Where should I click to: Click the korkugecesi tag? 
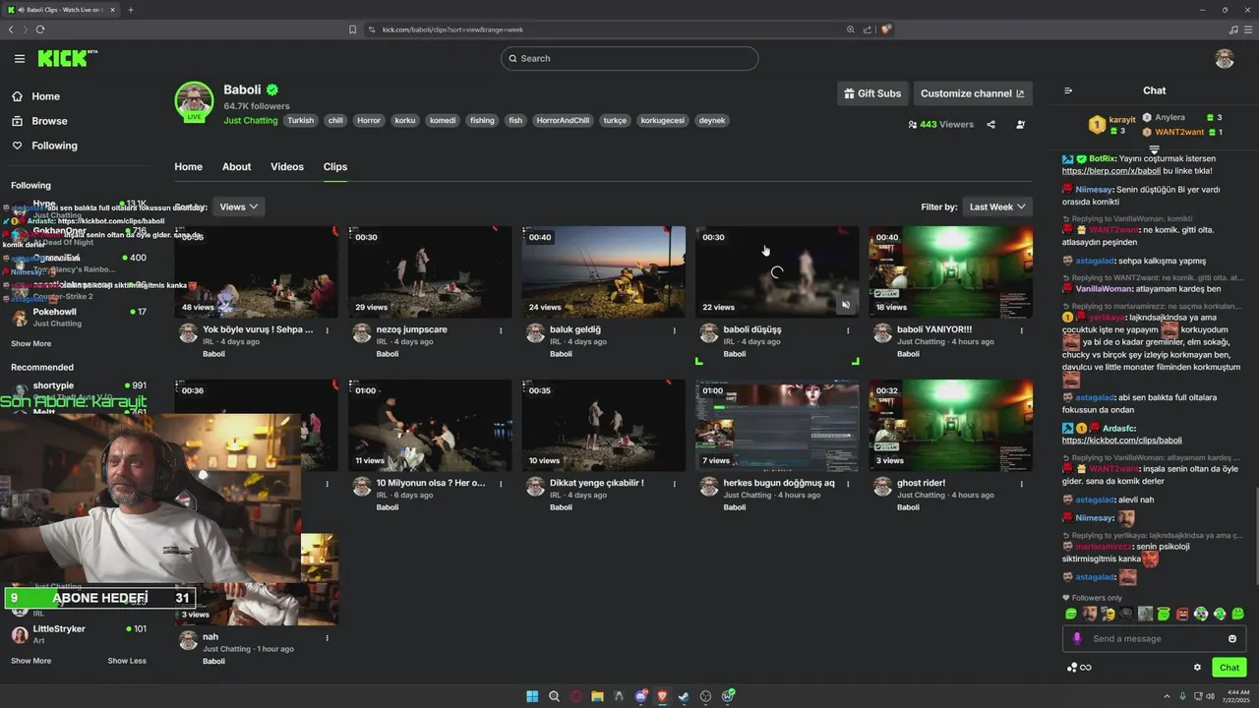pos(662,121)
